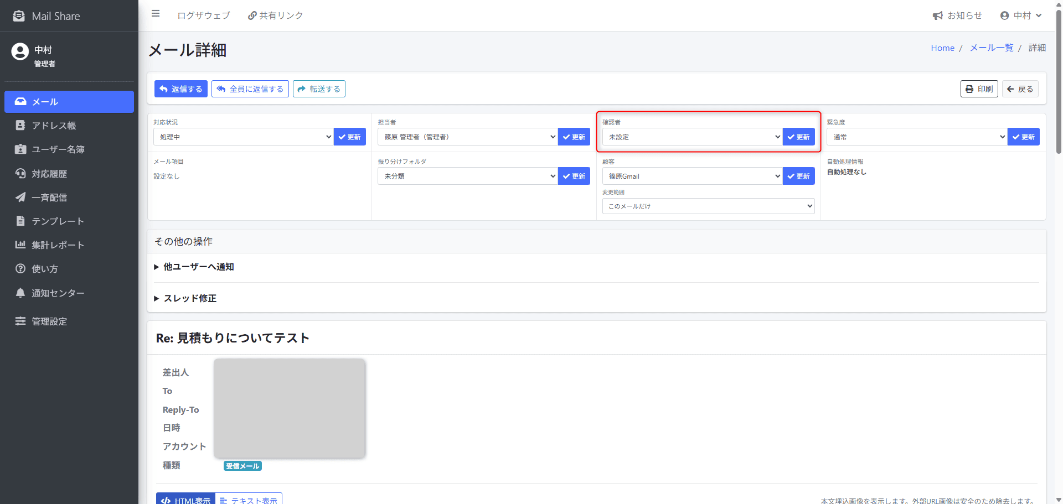Go to Home breadcrumb link
This screenshot has width=1063, height=504.
(942, 48)
